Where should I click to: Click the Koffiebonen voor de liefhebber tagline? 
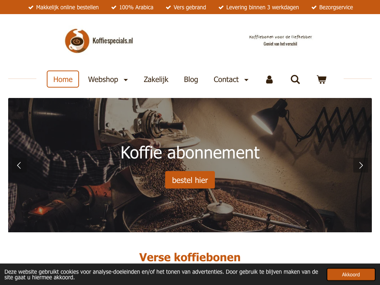point(281,37)
